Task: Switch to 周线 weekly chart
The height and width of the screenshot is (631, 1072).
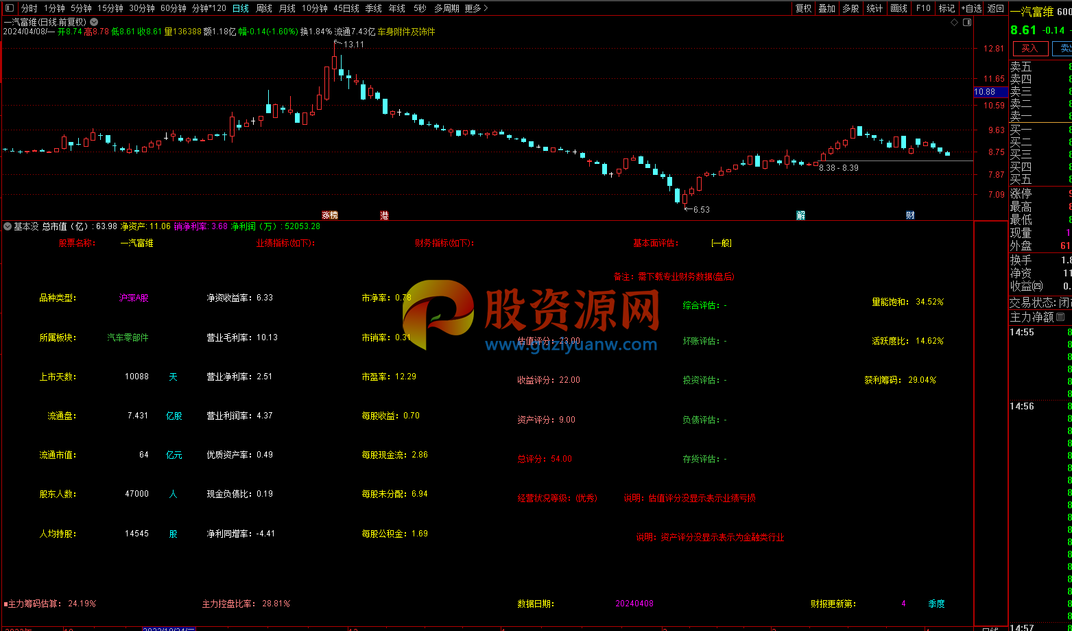Action: (264, 8)
